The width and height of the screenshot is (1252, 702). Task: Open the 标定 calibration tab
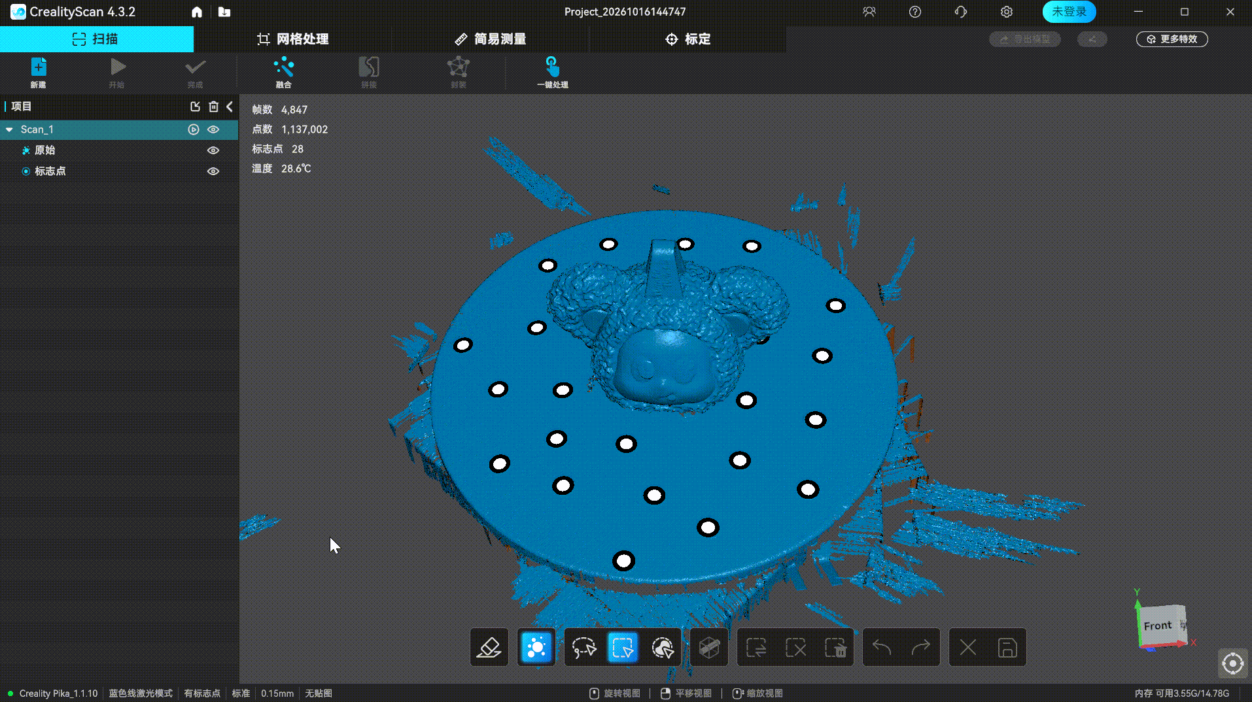(687, 39)
